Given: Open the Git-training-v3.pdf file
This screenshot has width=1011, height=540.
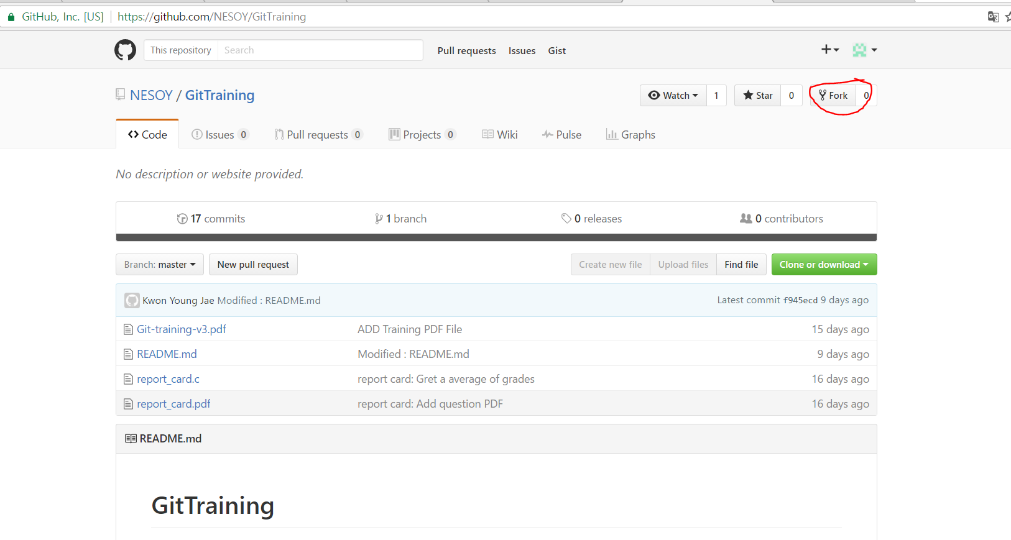Looking at the screenshot, I should point(182,329).
